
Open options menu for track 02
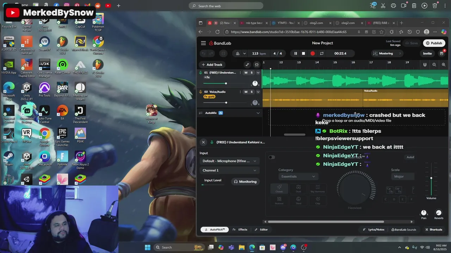point(240,92)
